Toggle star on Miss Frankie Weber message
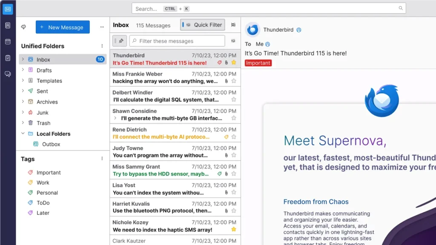This screenshot has width=436, height=245. point(234,81)
